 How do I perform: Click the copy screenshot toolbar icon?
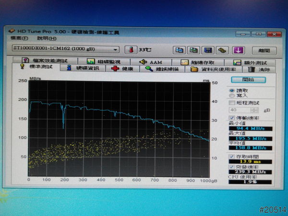pos(193,50)
